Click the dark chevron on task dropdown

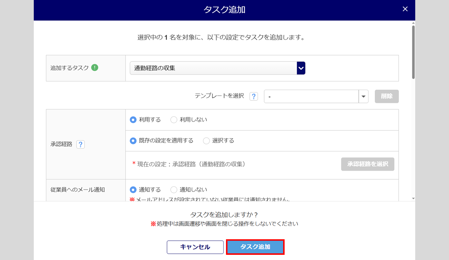301,68
